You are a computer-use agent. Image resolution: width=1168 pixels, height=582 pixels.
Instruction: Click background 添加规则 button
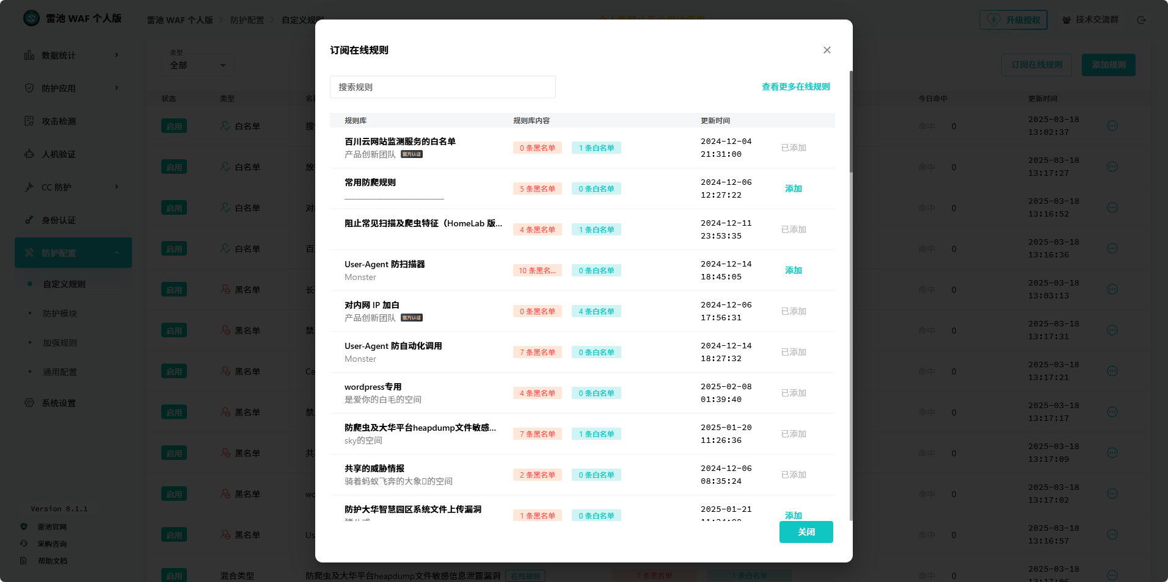pyautogui.click(x=1109, y=65)
